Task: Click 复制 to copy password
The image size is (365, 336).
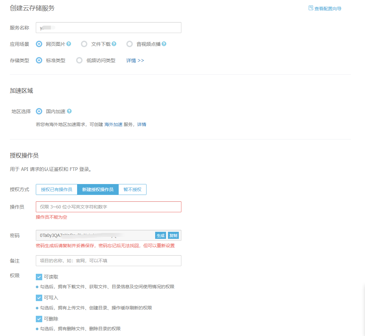Action: tap(173, 236)
